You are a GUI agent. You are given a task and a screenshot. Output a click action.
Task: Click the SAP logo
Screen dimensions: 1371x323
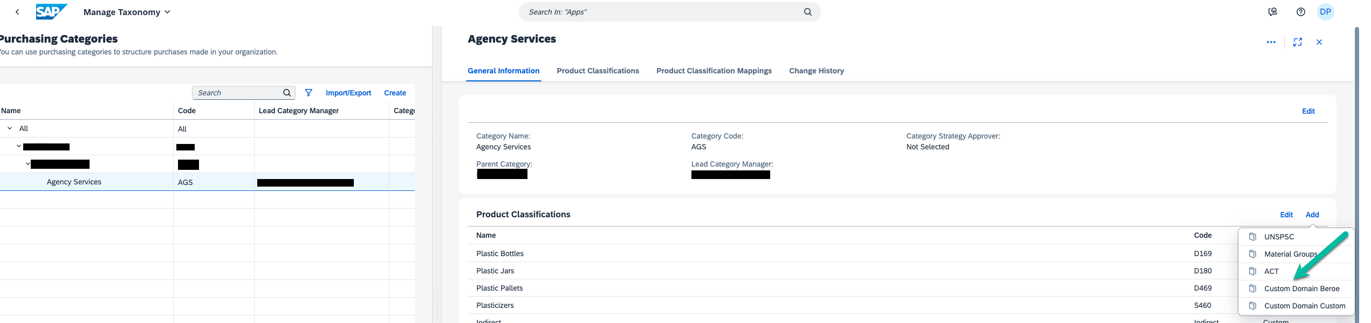point(51,12)
